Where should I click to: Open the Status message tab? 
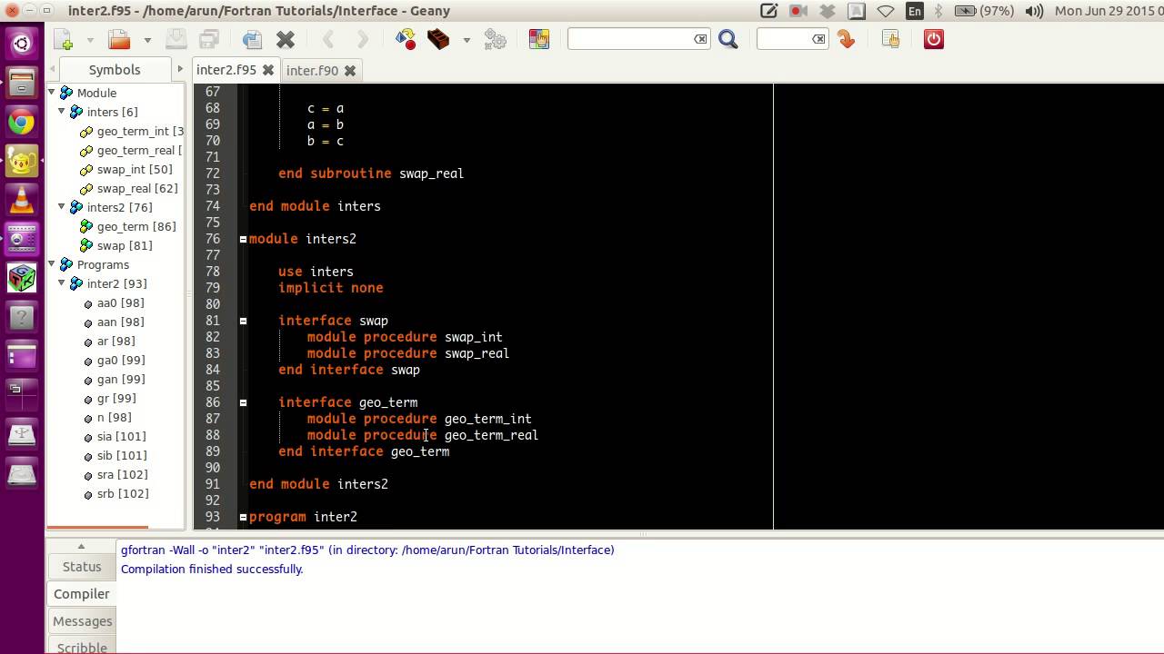[x=82, y=566]
